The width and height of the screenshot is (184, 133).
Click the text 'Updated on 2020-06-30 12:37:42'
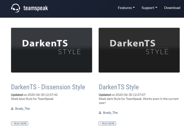point(34,95)
